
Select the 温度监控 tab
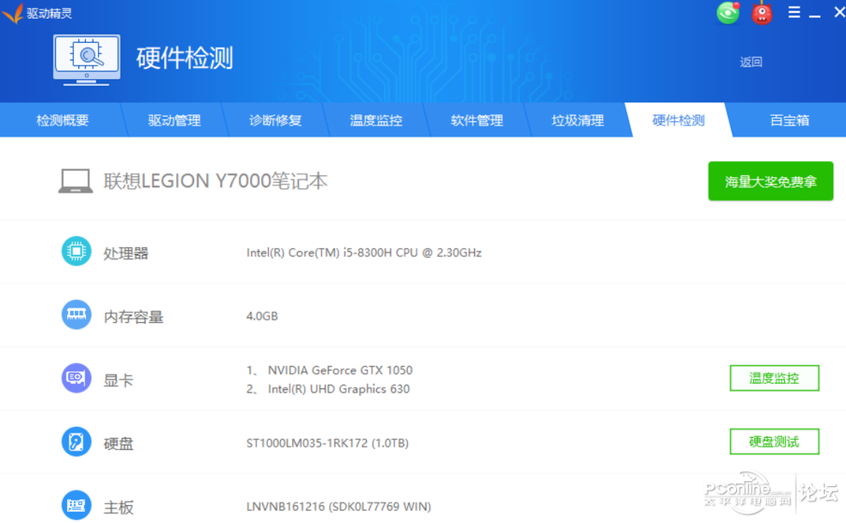(x=376, y=120)
